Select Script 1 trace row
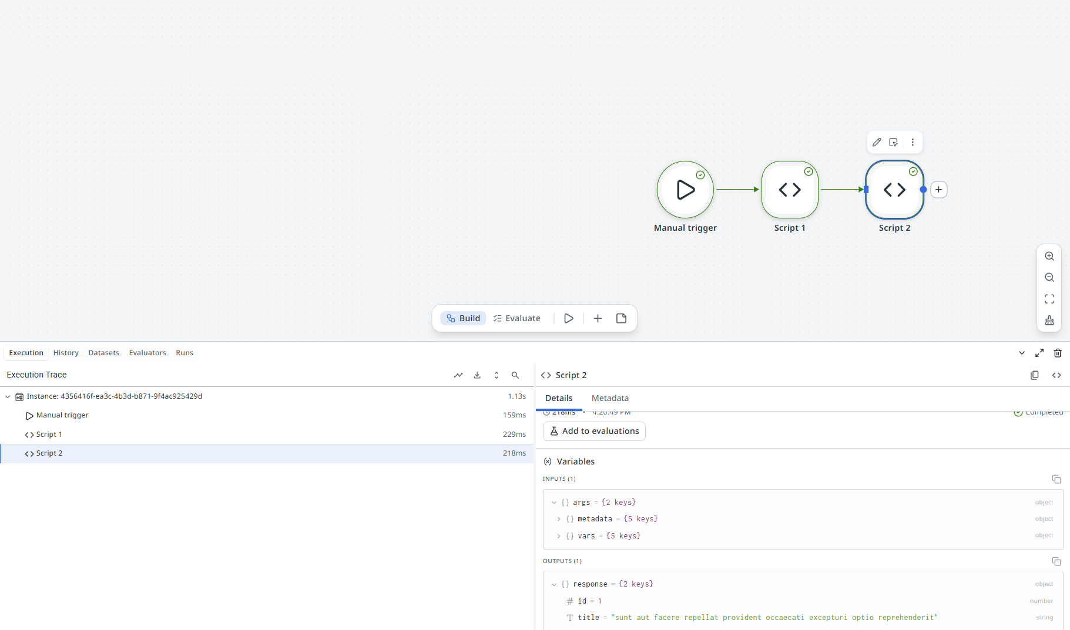1070x630 pixels. click(266, 434)
